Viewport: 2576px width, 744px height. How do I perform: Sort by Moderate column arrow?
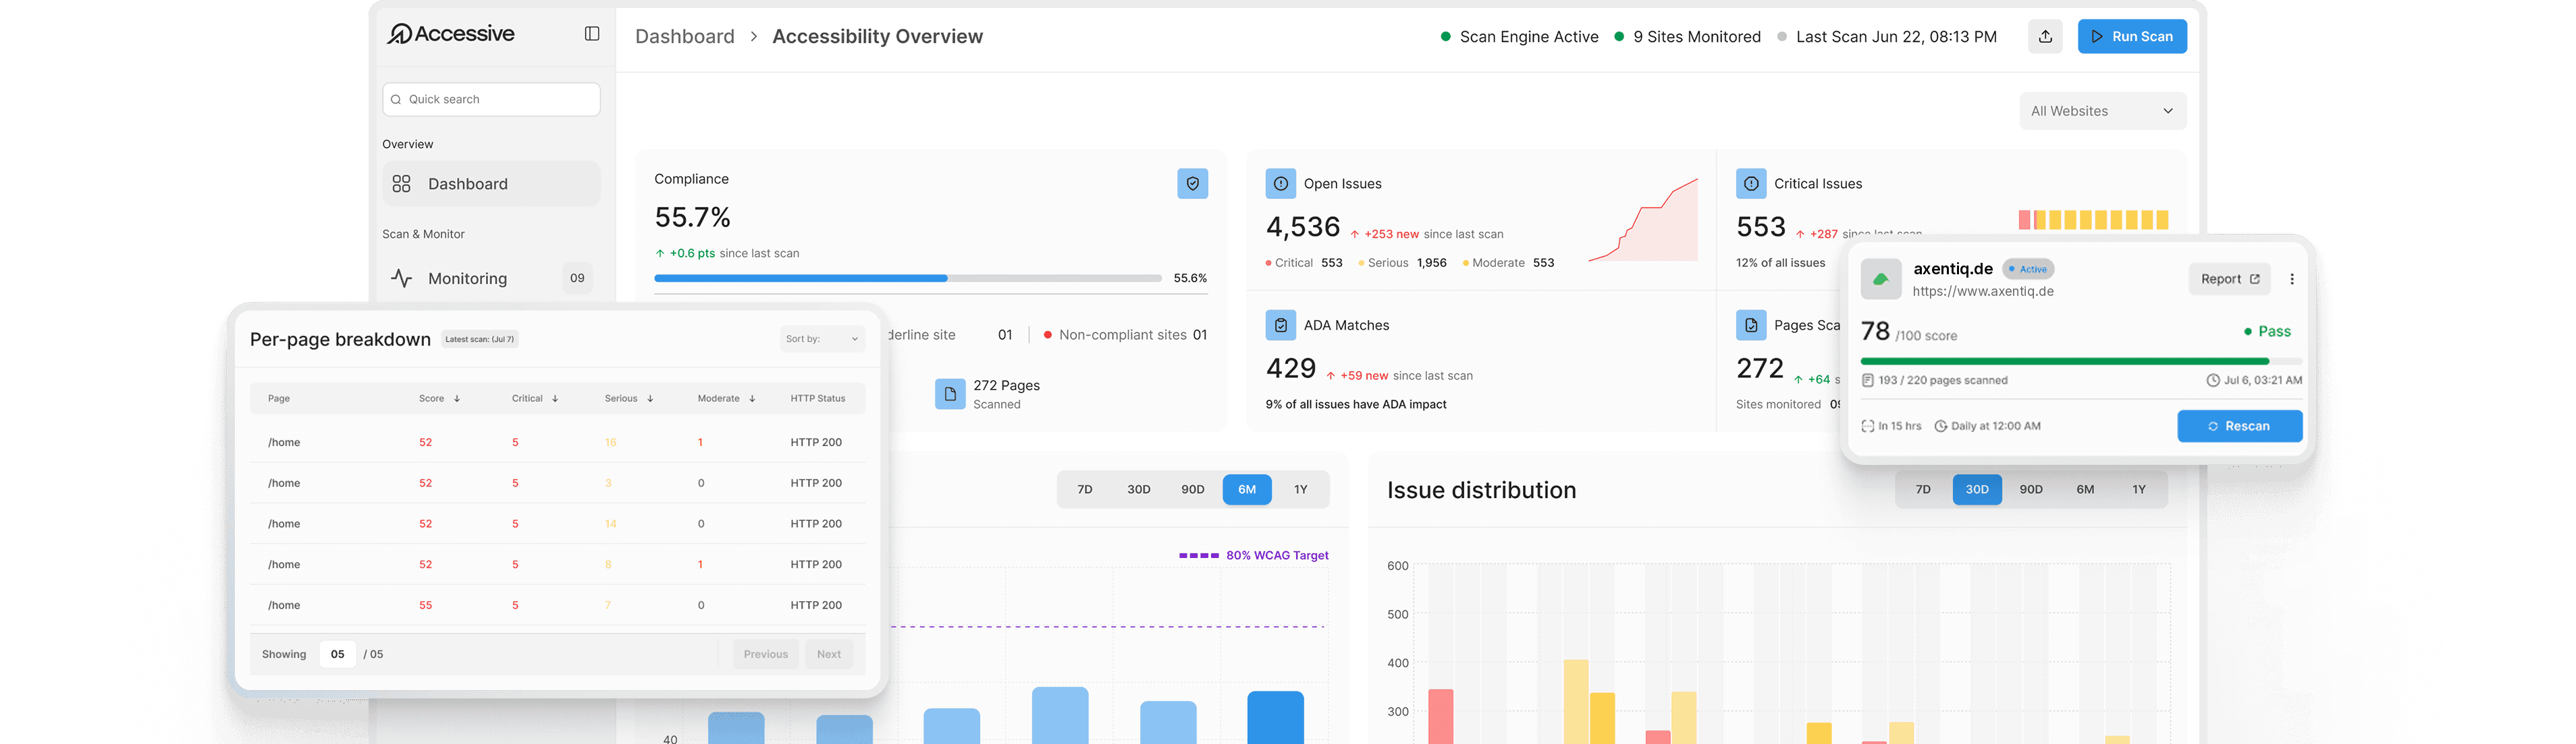pyautogui.click(x=752, y=398)
